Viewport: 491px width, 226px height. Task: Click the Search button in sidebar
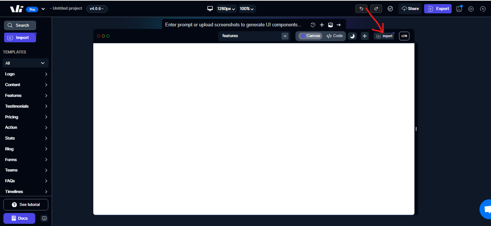(x=20, y=25)
